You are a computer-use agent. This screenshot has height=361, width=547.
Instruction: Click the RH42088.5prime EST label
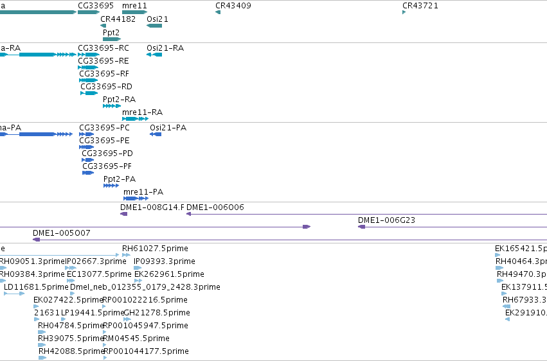[71, 351]
